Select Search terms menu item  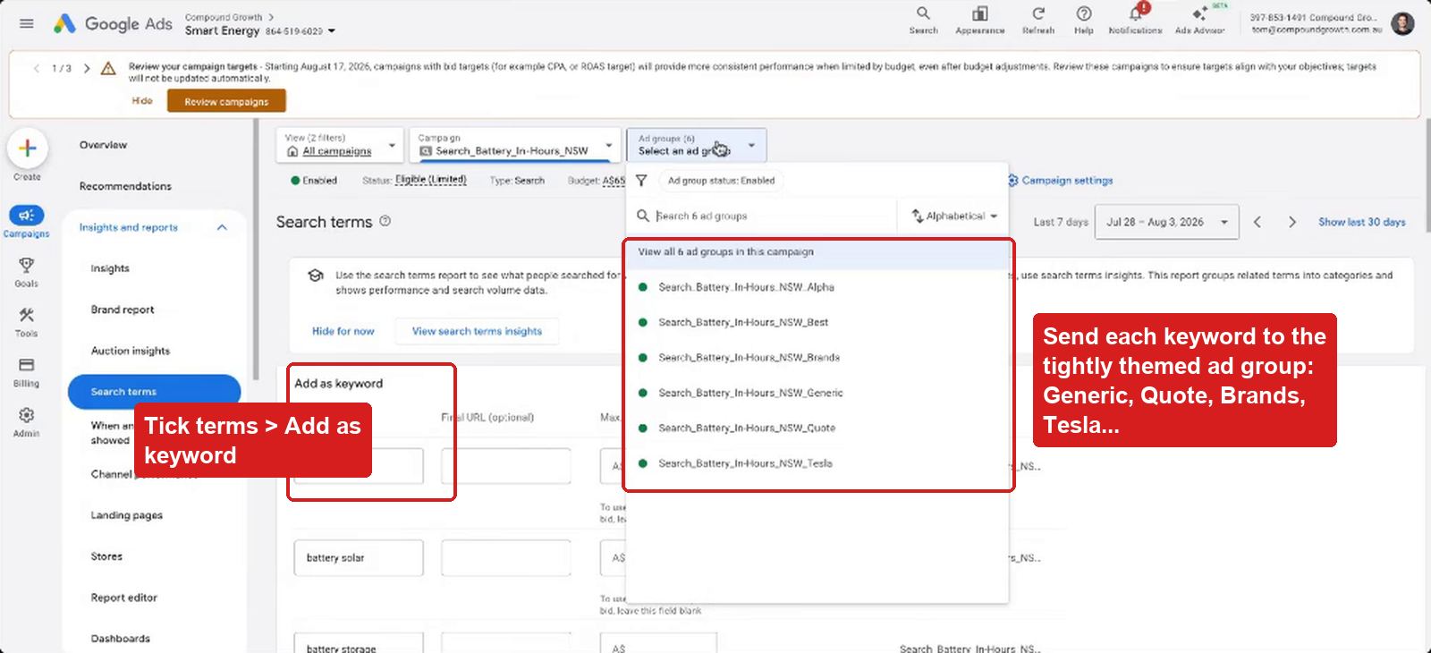pos(154,392)
